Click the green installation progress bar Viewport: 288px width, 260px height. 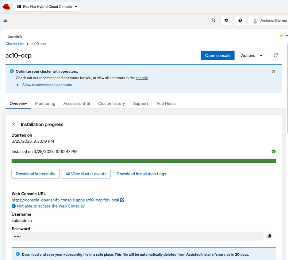[144, 161]
